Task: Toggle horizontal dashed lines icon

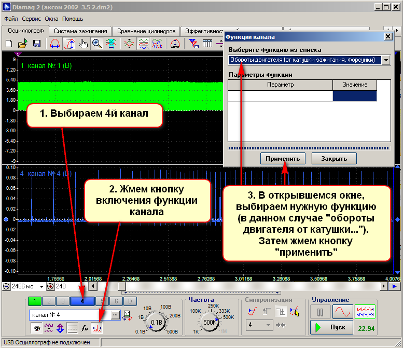Action: [x=72, y=328]
